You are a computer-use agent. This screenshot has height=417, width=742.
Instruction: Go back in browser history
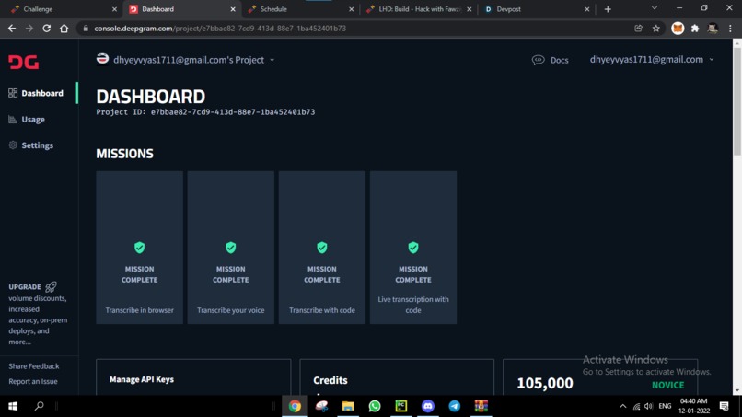(12, 29)
